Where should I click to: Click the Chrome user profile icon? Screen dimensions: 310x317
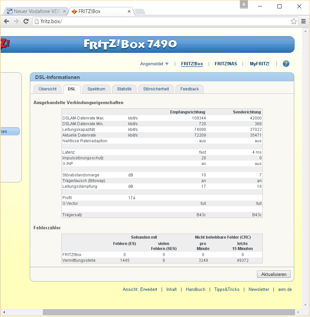pyautogui.click(x=244, y=4)
